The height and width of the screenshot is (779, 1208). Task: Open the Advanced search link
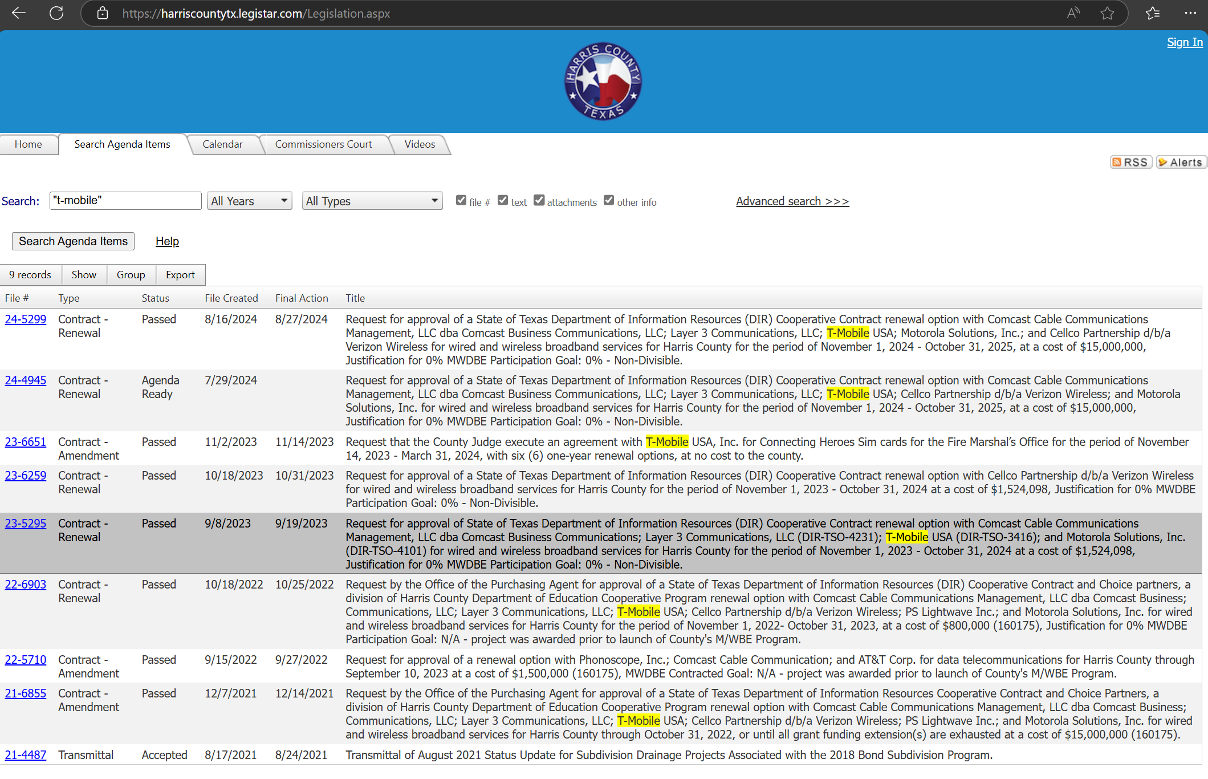792,201
